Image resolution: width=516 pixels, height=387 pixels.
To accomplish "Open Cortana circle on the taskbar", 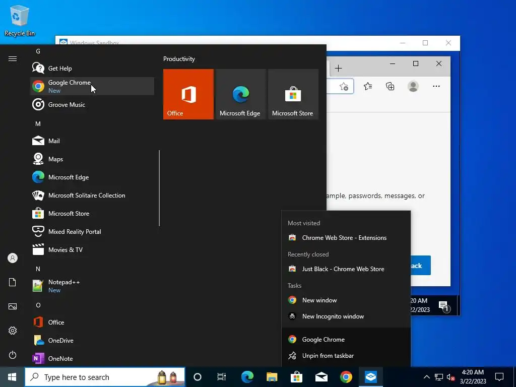I will point(198,377).
